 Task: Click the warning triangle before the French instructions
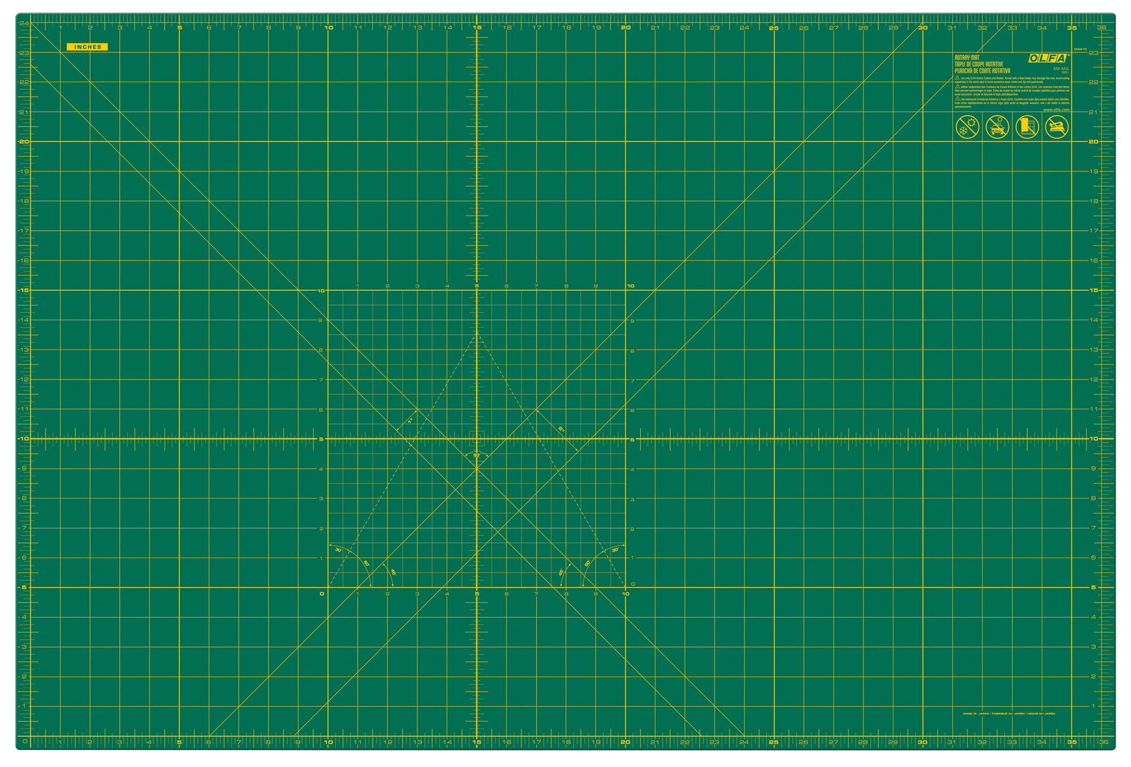(957, 86)
